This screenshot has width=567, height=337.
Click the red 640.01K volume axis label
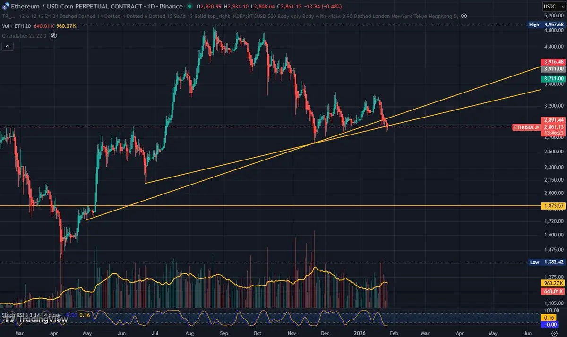tap(553, 291)
